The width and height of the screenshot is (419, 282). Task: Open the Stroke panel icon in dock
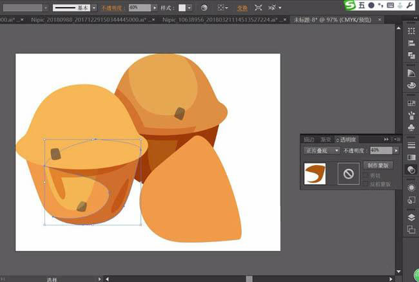(x=411, y=144)
